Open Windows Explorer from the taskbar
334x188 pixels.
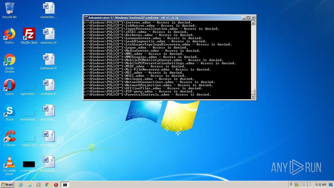point(29,185)
